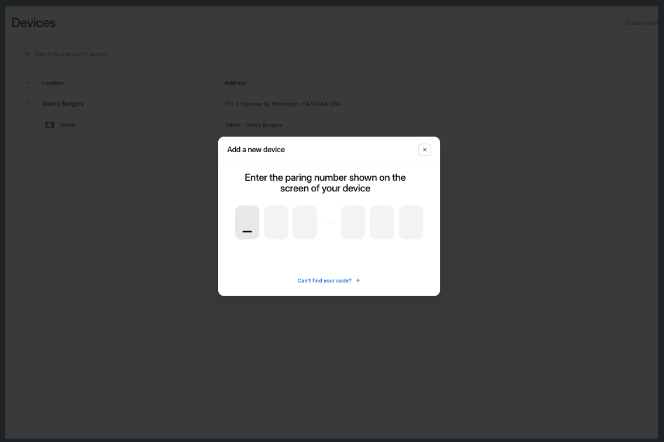This screenshot has width=664, height=442.
Task: Collapse all using the Location header chevron
Action: click(29, 83)
